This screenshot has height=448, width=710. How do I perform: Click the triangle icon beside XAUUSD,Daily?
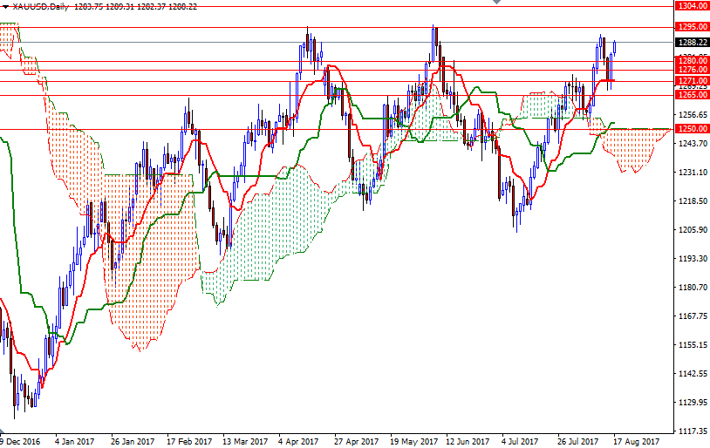(5, 5)
